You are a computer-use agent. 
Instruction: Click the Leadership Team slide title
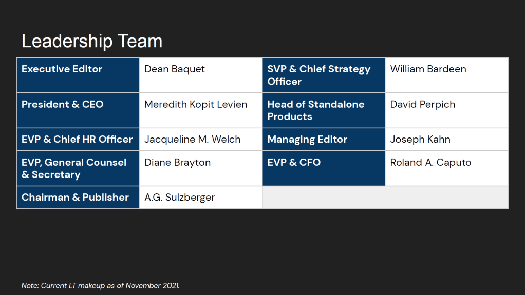[92, 41]
